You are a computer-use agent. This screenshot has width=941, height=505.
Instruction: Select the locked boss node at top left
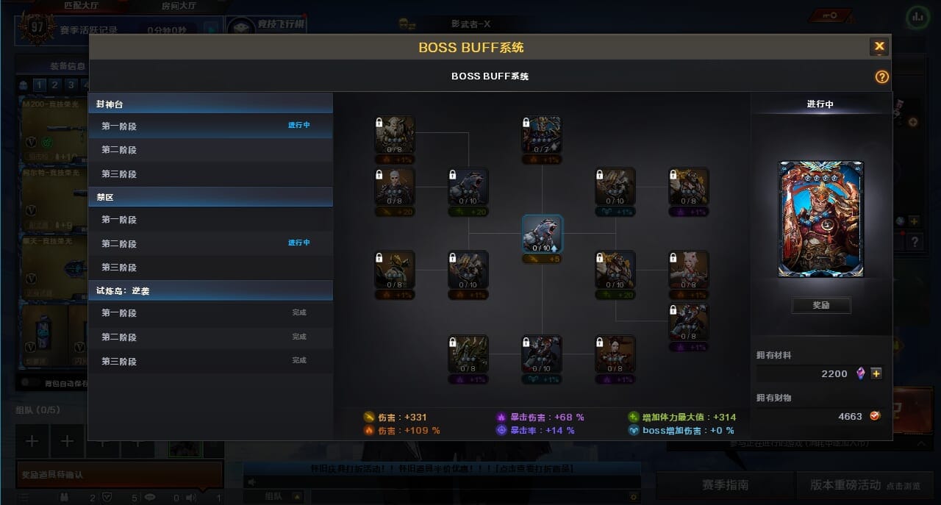[x=395, y=135]
